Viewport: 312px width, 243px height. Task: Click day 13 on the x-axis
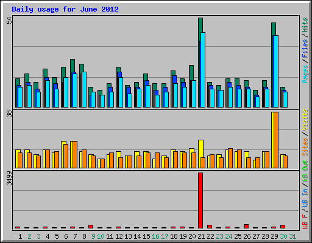[x=128, y=236]
